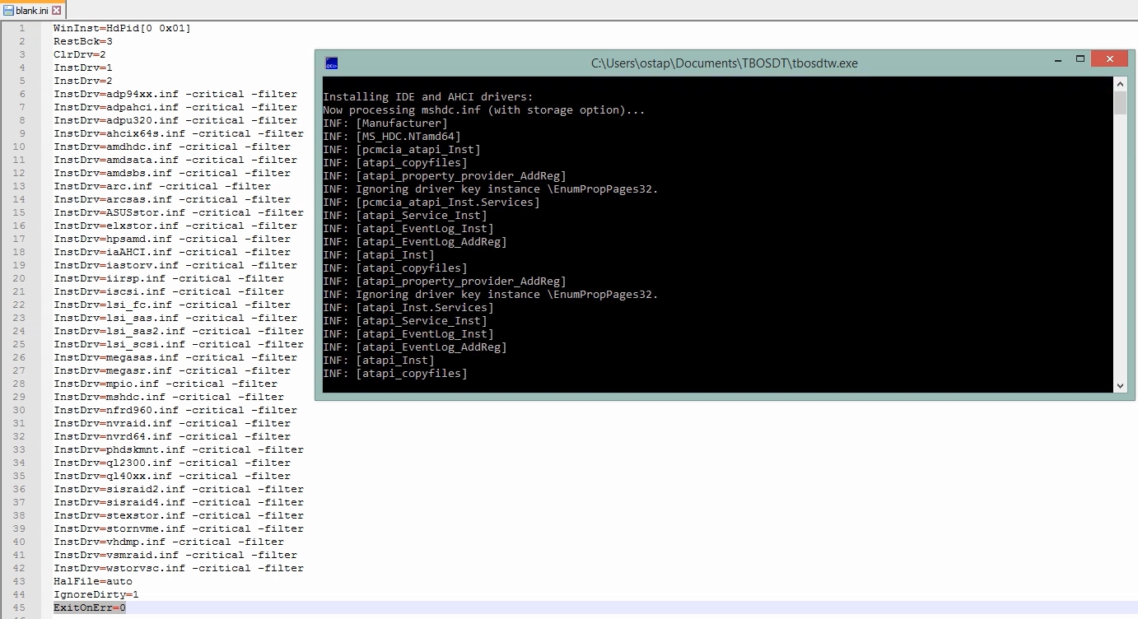Viewport: 1138px width, 619px height.
Task: Click the line "InstDrv=ahcix64s.inf -critical -filter"
Action: click(x=179, y=133)
